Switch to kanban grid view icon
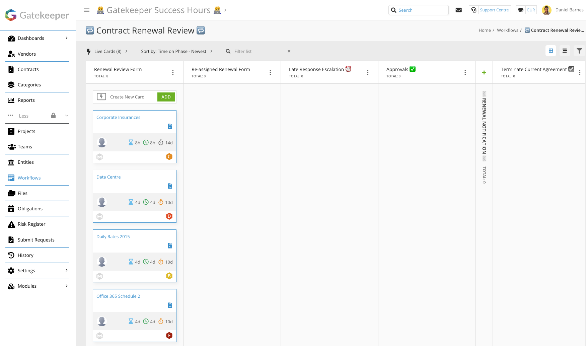Screen dimensions: 586x346 [x=551, y=51]
